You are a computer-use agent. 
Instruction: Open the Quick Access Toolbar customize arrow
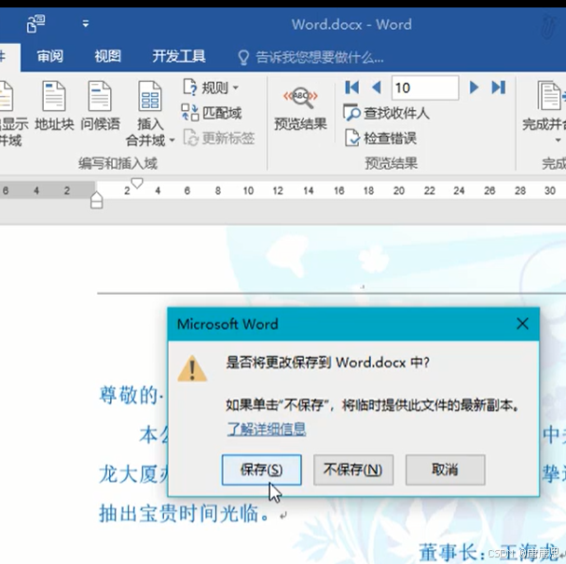click(86, 24)
